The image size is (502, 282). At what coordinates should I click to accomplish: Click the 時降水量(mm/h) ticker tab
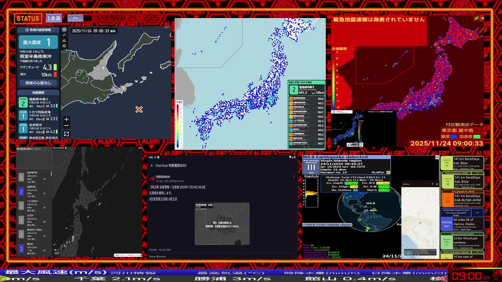coord(322,272)
